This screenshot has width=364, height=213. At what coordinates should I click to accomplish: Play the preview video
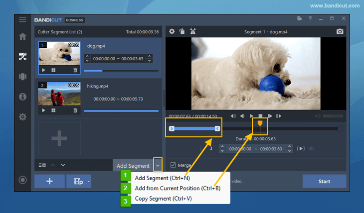coord(251,116)
